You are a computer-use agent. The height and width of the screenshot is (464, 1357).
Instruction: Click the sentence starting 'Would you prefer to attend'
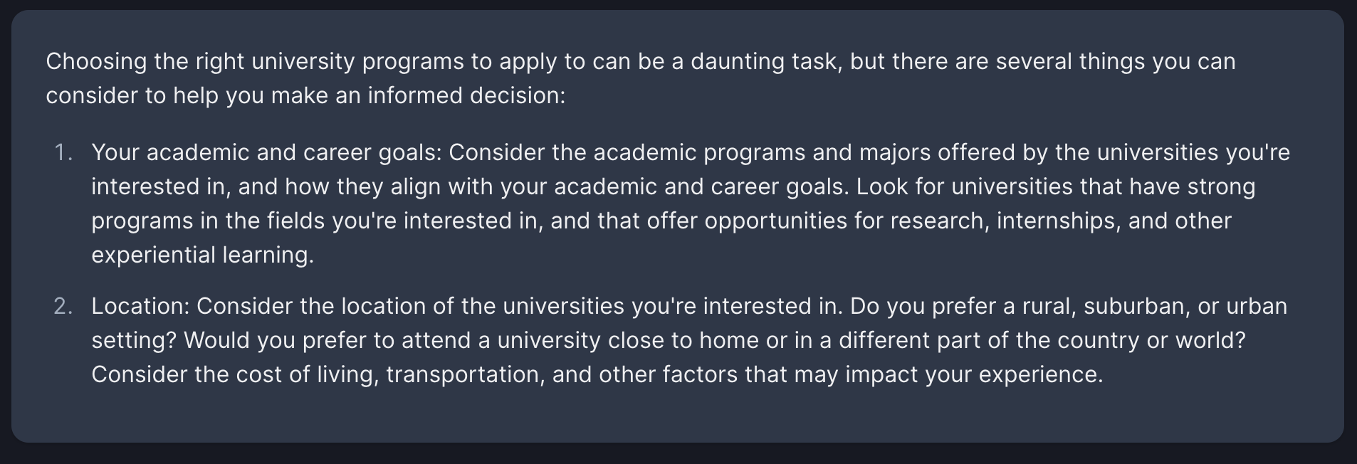[x=715, y=340]
